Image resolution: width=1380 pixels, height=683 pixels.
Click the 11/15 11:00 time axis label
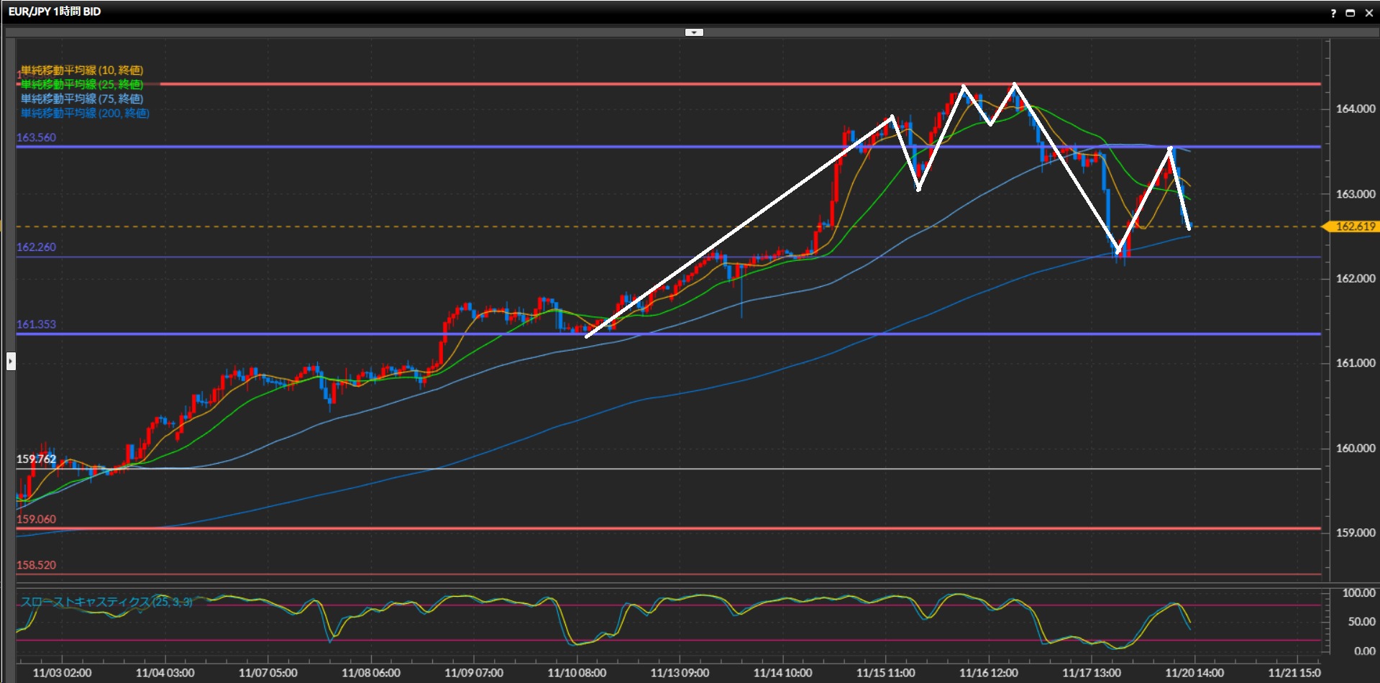pos(885,673)
